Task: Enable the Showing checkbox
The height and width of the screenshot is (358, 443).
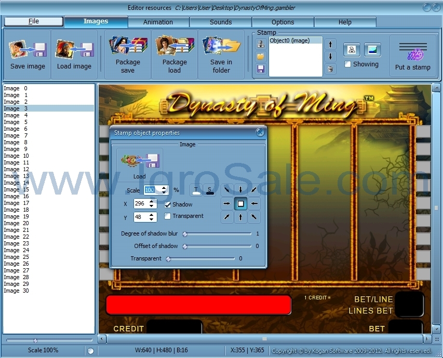Action: pyautogui.click(x=348, y=64)
